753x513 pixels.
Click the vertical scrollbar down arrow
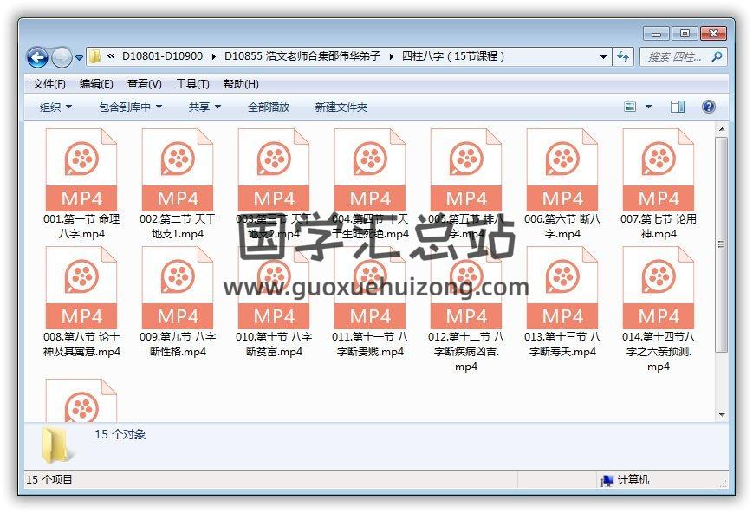click(721, 415)
